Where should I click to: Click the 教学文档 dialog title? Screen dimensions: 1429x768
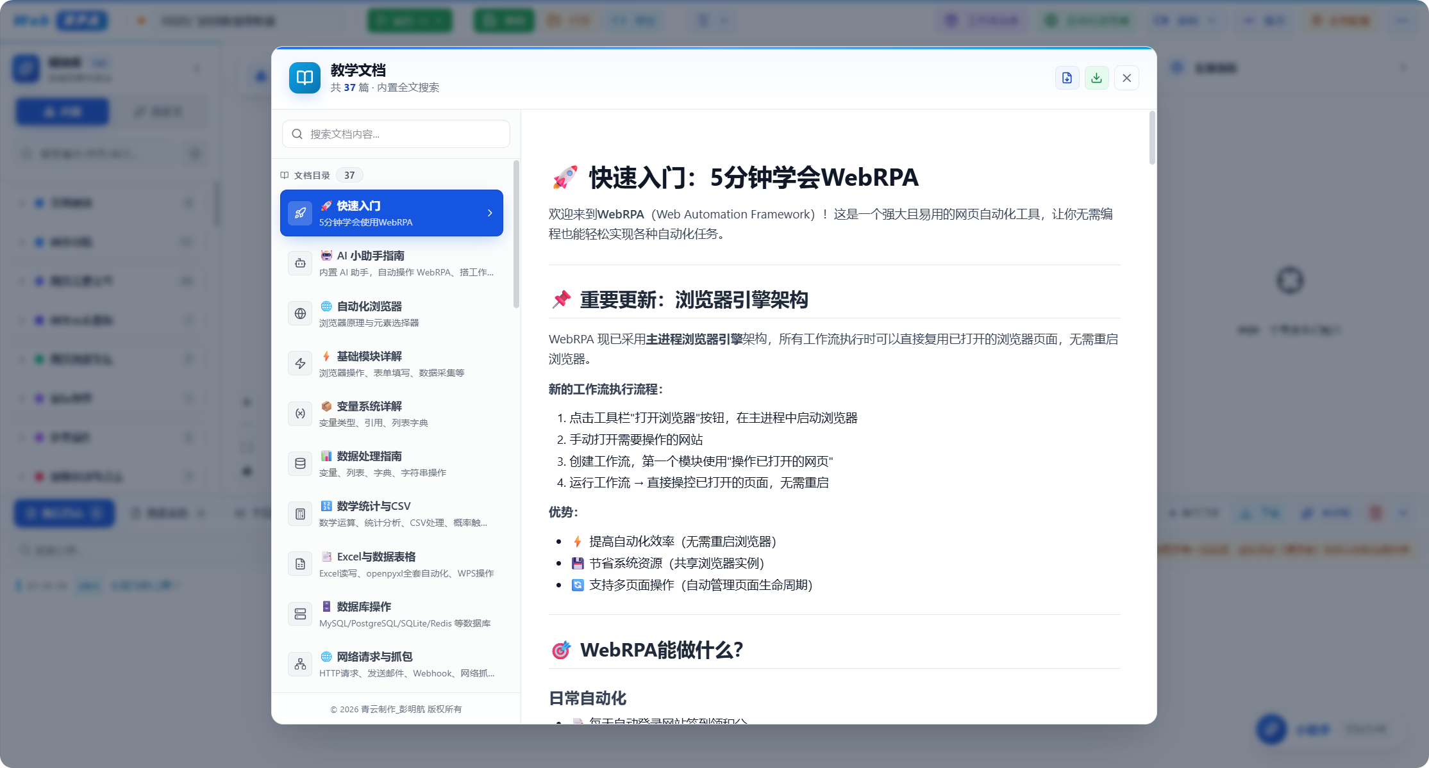[x=358, y=70]
